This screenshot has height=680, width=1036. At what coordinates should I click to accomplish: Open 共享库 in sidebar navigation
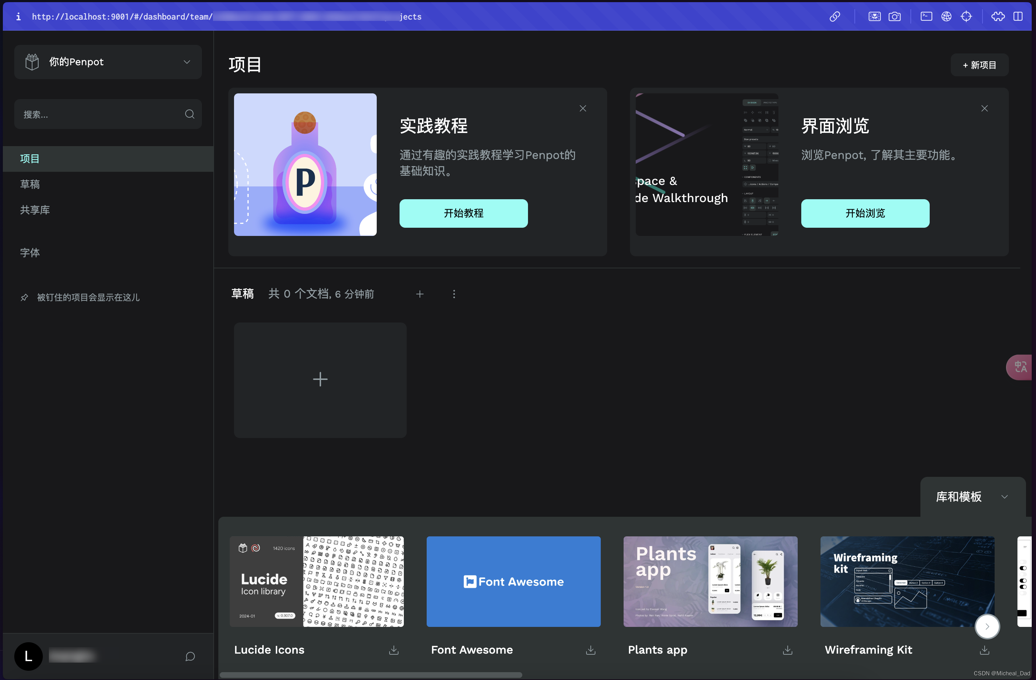[35, 210]
